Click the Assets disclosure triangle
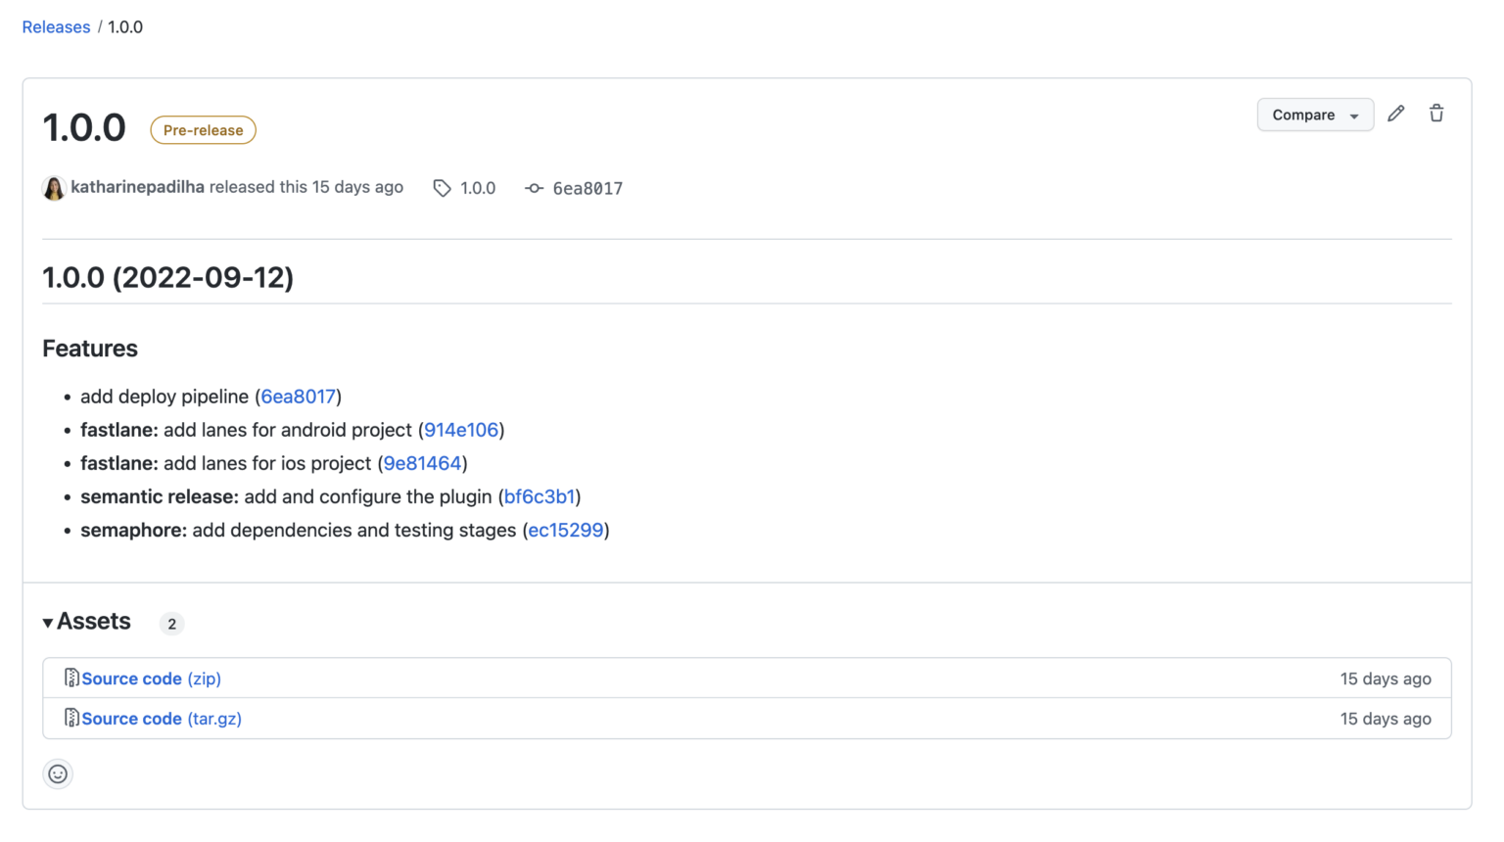The height and width of the screenshot is (842, 1504). click(46, 621)
